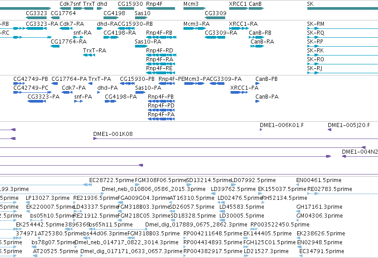The image size is (378, 258).
Task: Click transcript XRCC1-RA
Action: 243,24
